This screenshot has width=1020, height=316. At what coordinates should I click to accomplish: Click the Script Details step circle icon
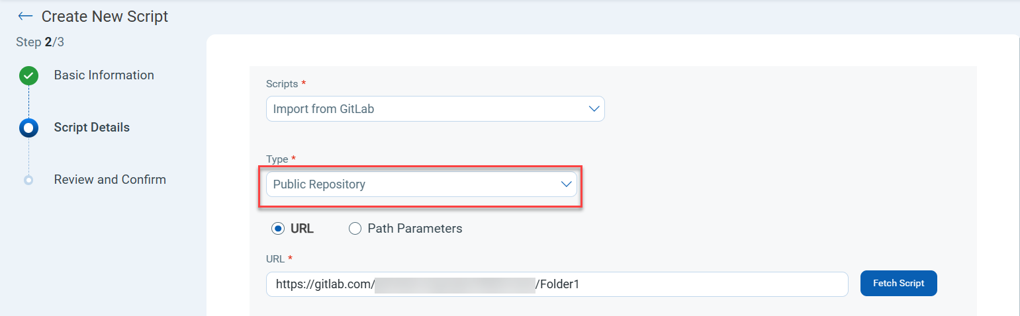(28, 128)
